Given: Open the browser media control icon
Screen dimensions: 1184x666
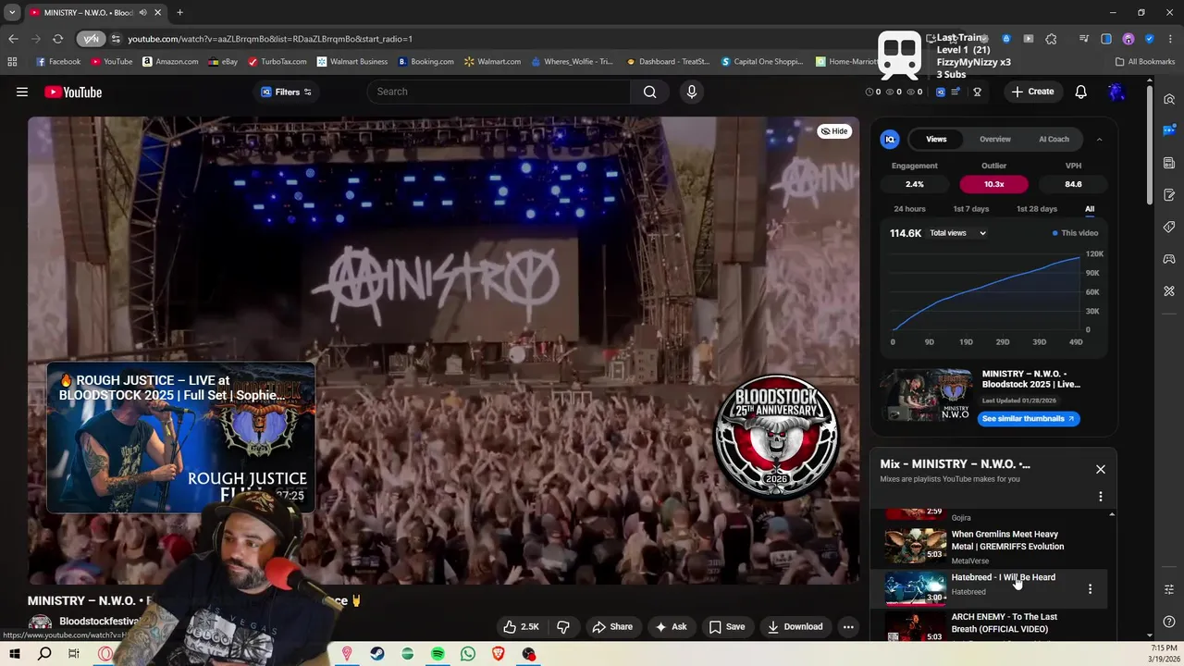Looking at the screenshot, I should pos(1083,39).
